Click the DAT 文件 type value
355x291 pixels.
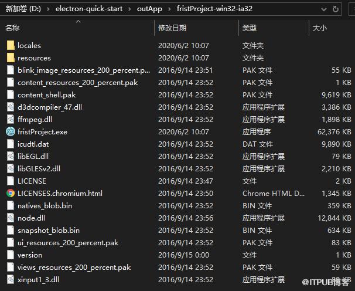coord(258,144)
